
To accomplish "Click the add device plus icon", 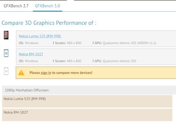I will 6,71.
